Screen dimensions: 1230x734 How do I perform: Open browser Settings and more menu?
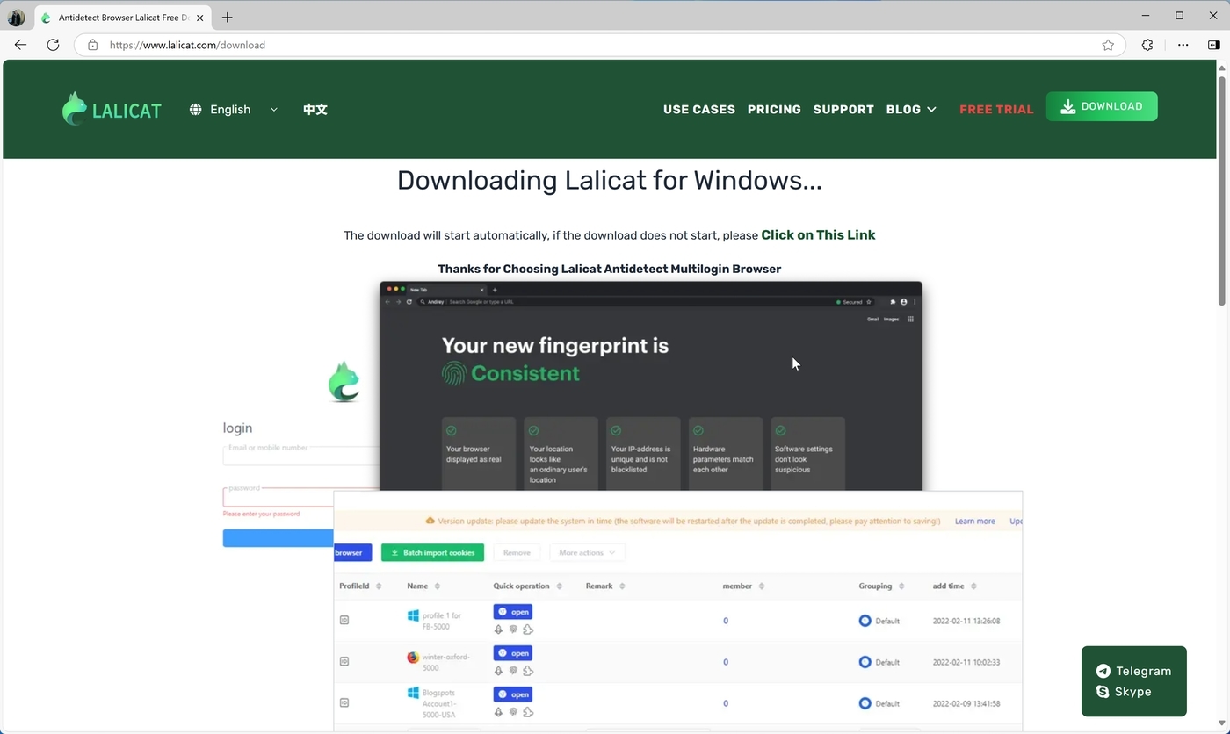(x=1183, y=45)
